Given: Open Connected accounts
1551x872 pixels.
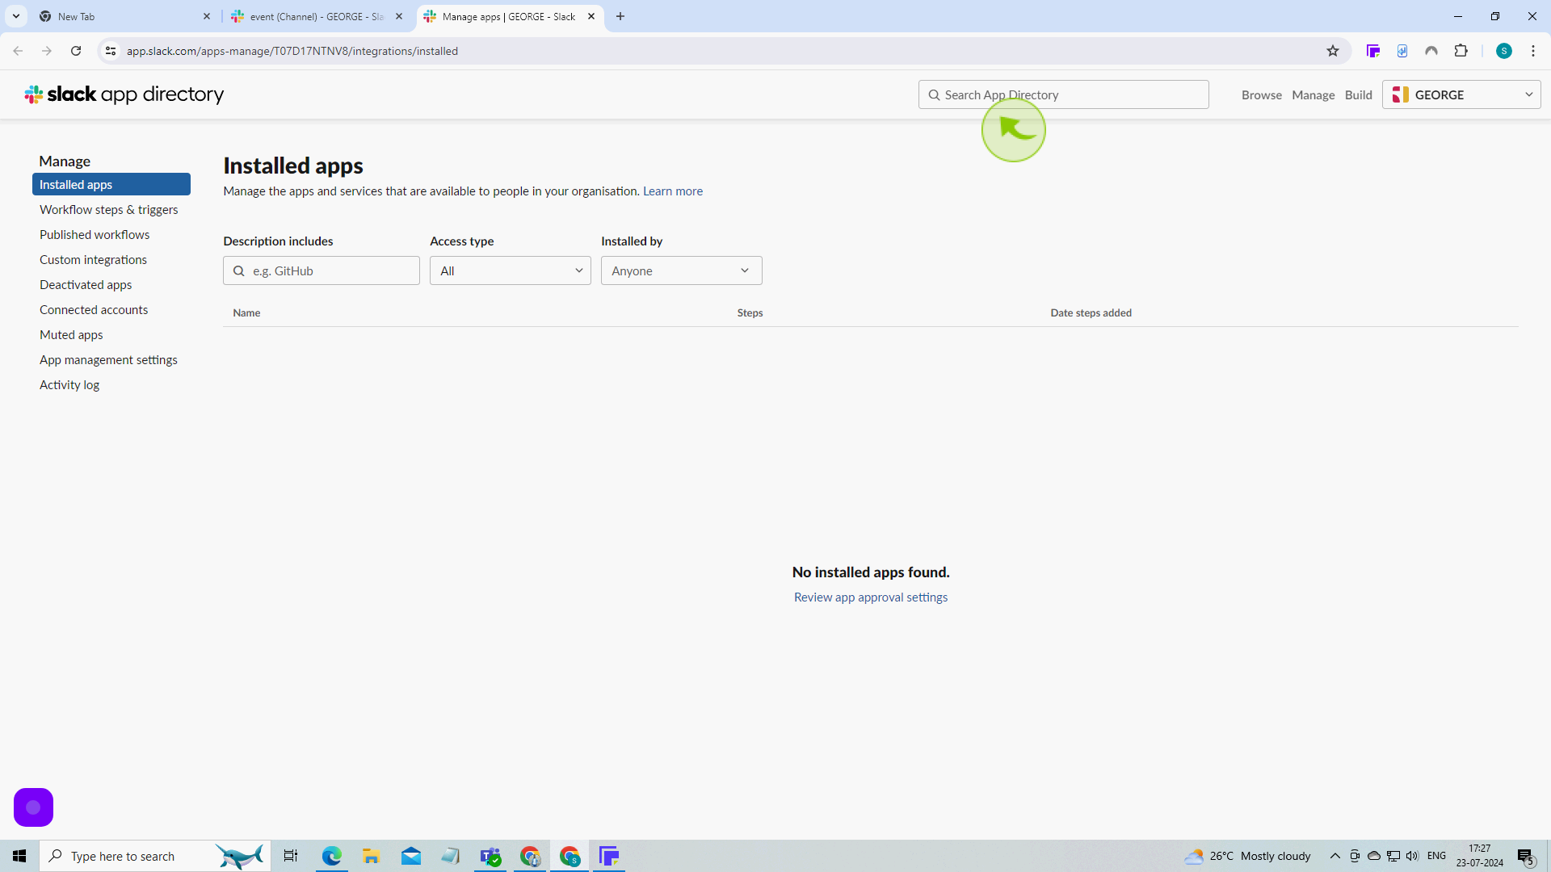Looking at the screenshot, I should click(94, 309).
